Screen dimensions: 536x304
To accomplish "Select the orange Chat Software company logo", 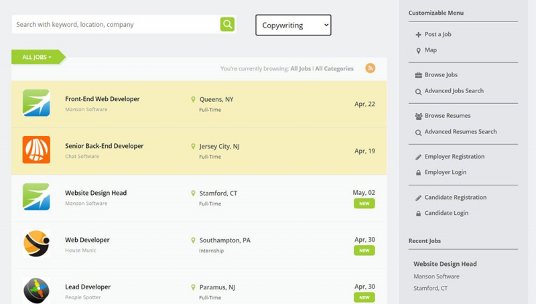I will point(36,149).
